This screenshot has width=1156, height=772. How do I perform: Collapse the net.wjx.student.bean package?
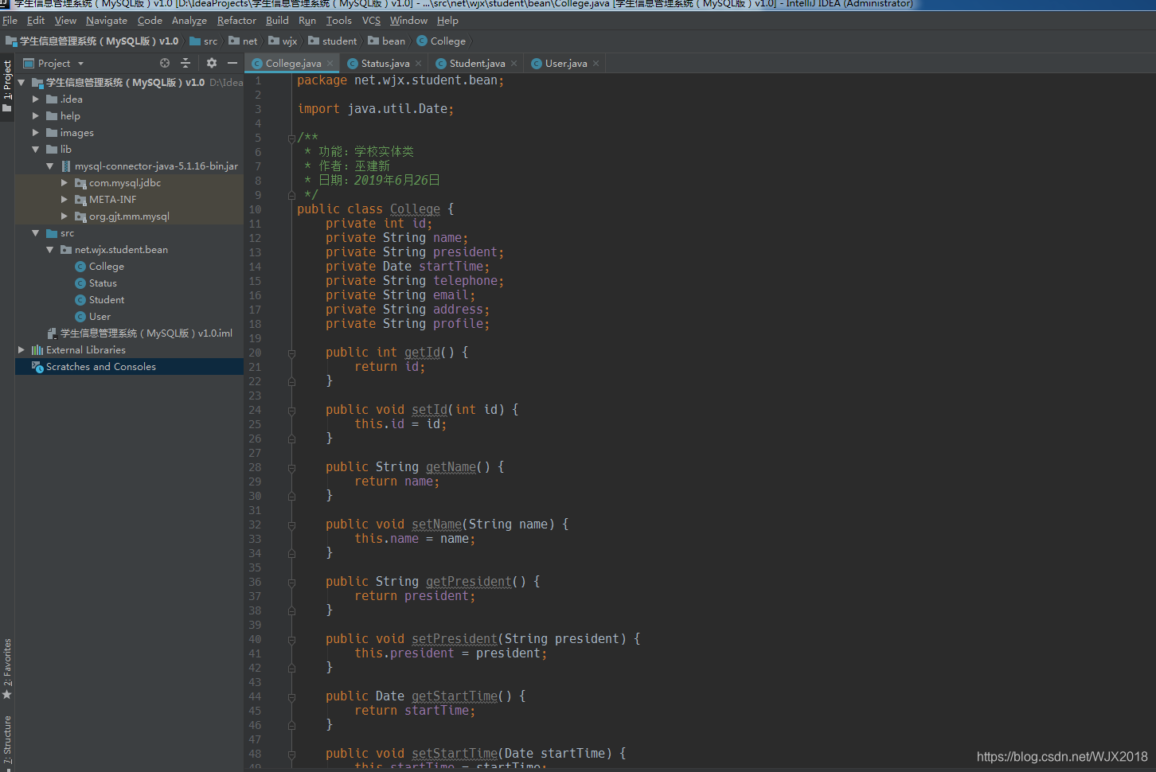point(50,250)
